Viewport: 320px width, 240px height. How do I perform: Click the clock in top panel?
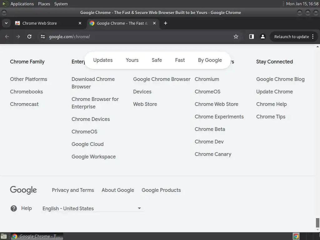pyautogui.click(x=302, y=4)
